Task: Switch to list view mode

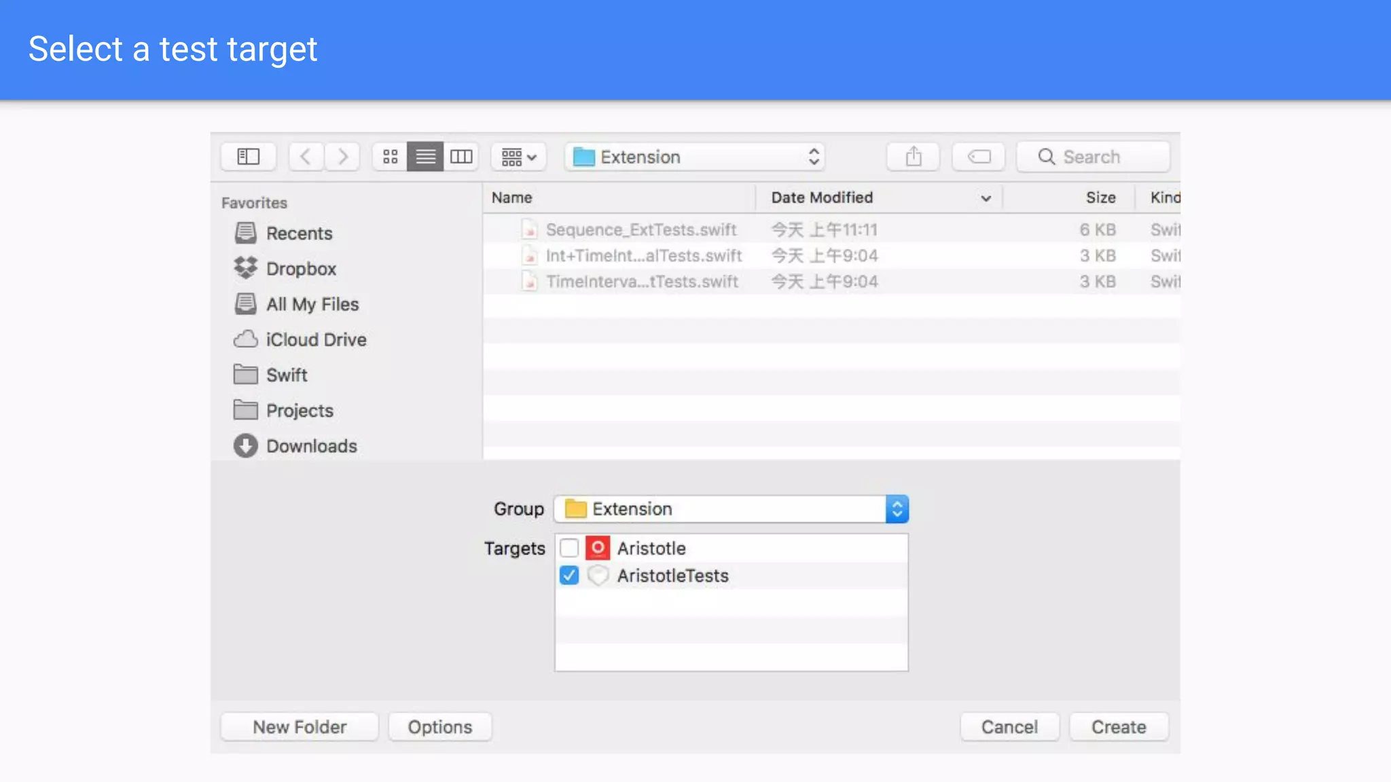Action: tap(425, 157)
